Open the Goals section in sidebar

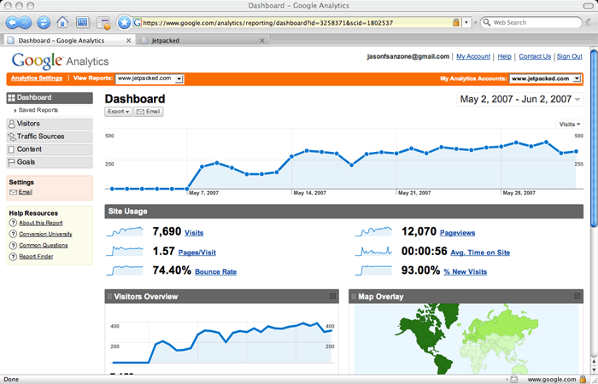pos(26,162)
